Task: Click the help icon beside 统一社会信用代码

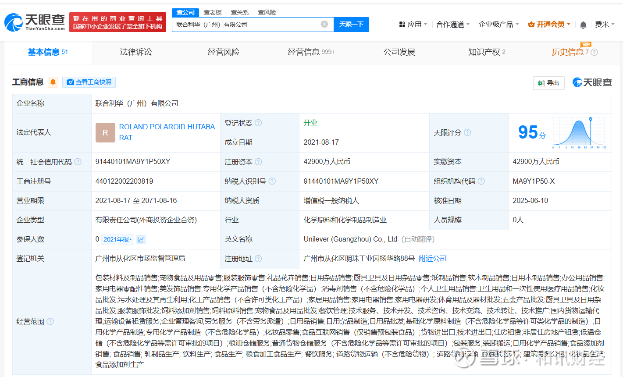Action: (78, 162)
